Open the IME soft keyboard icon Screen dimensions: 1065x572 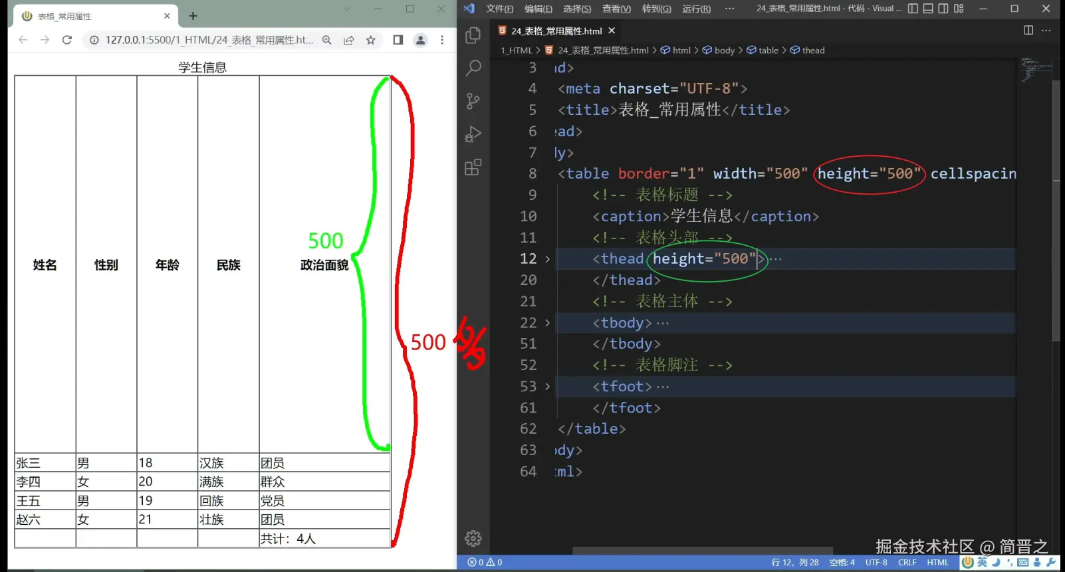(x=1023, y=562)
